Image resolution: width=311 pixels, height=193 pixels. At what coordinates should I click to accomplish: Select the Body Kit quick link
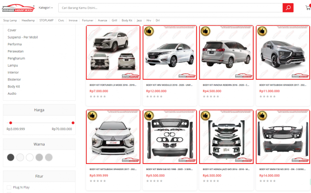(x=127, y=20)
